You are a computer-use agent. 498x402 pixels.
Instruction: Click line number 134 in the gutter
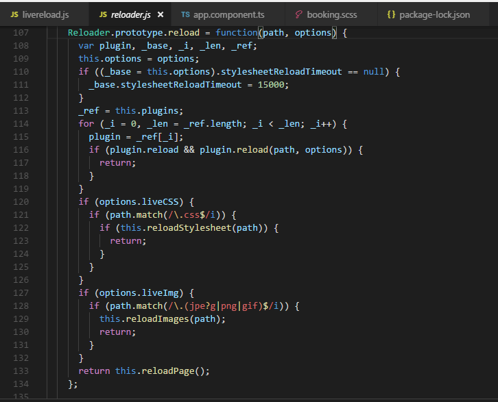point(21,384)
